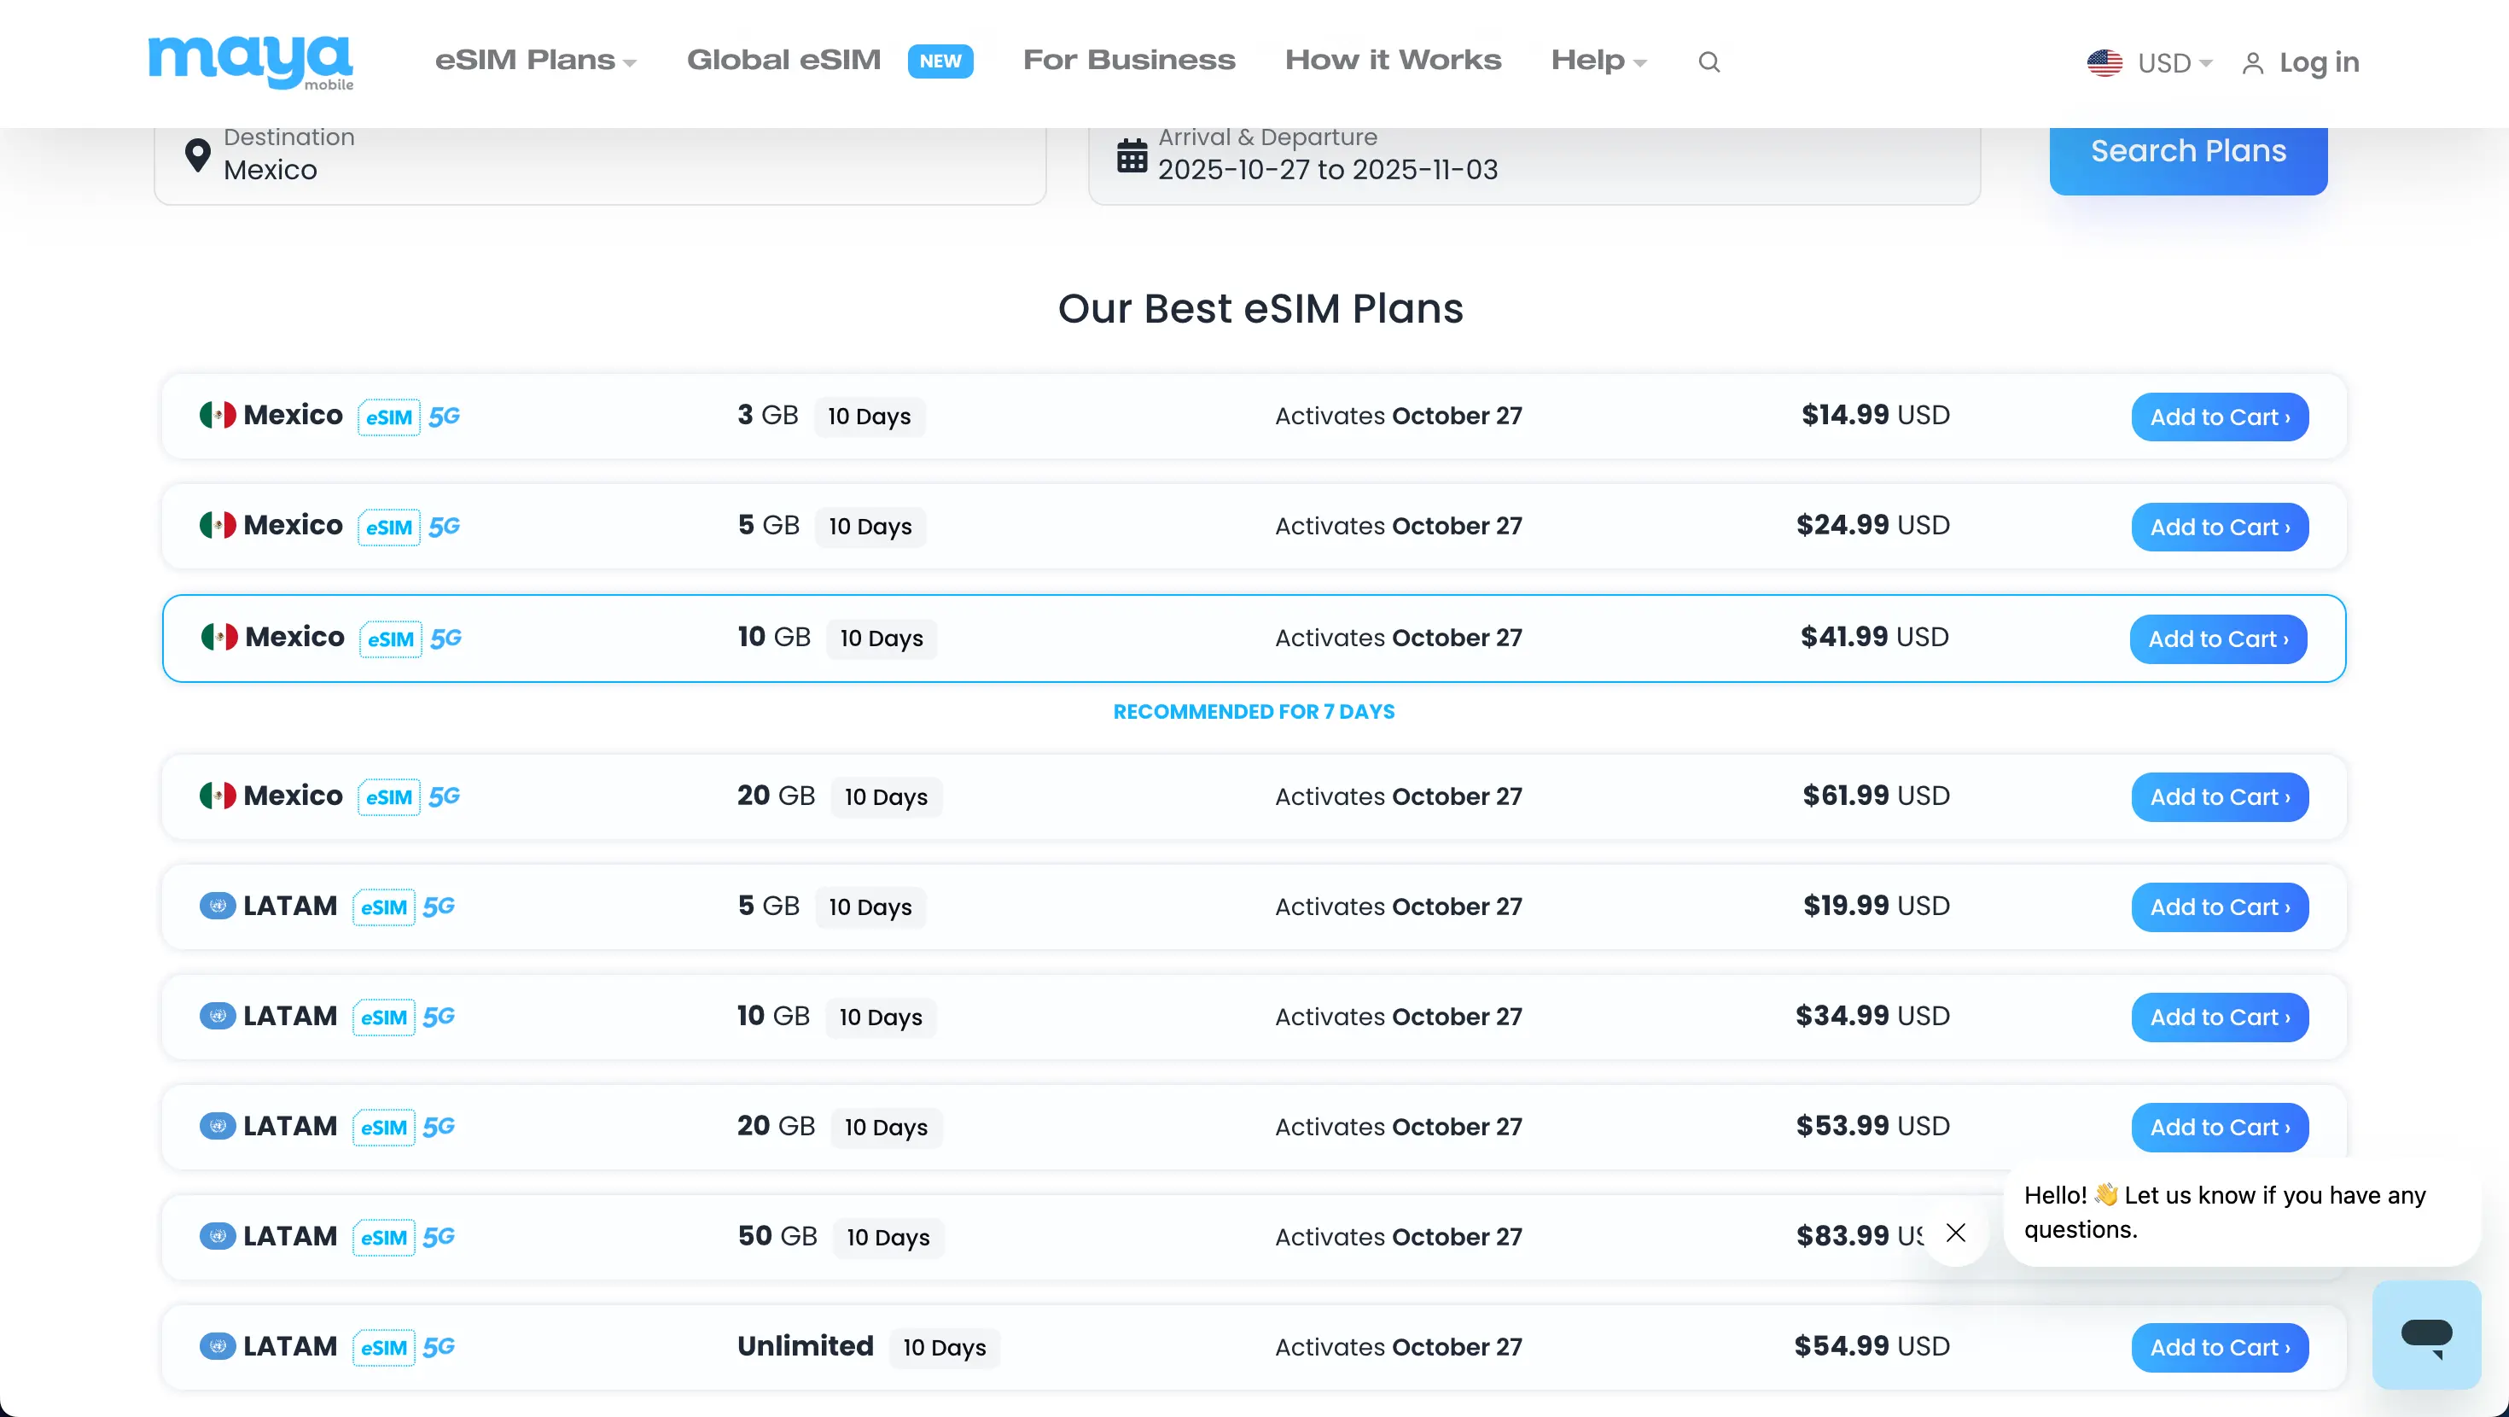Click the calendar icon for dates
Screen dimensions: 2509x1417
coord(1132,155)
